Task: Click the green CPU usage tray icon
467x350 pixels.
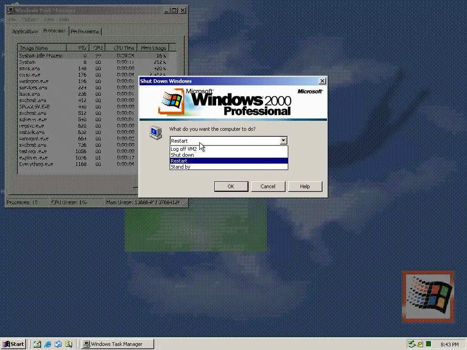Action: pyautogui.click(x=428, y=344)
